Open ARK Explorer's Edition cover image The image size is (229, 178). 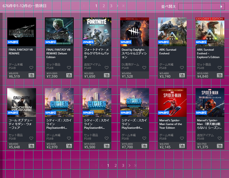coord(210,32)
